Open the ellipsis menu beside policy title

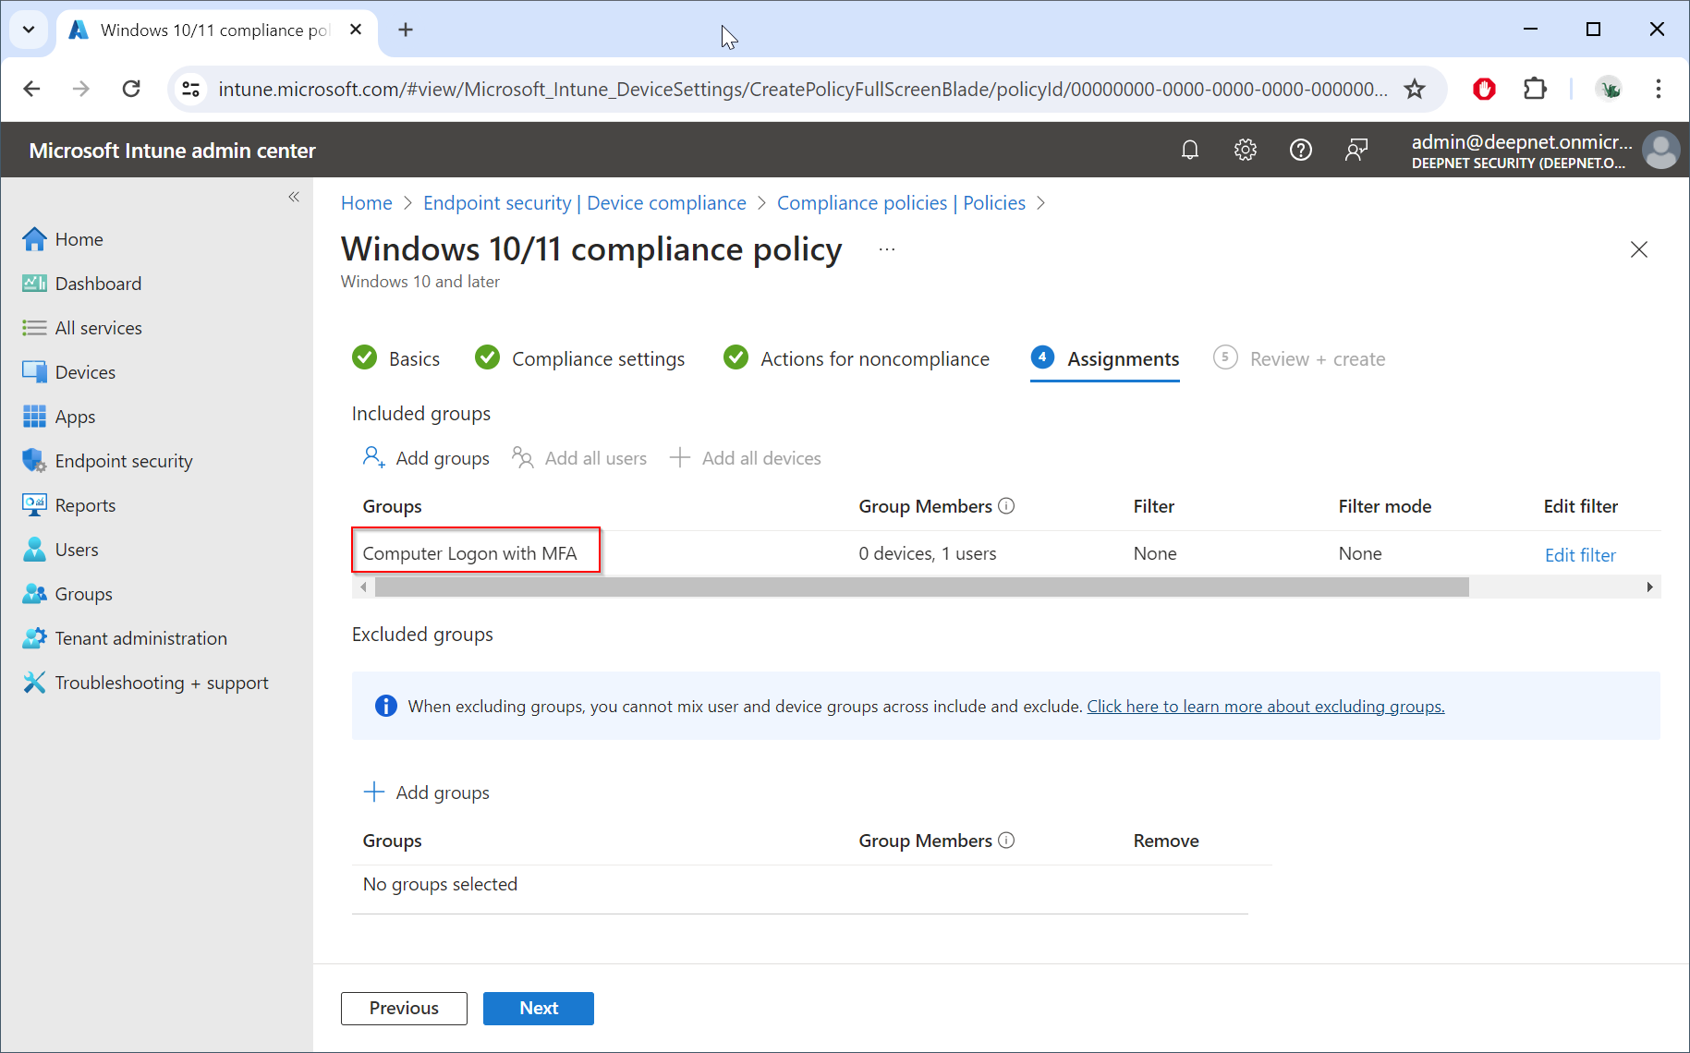click(887, 249)
